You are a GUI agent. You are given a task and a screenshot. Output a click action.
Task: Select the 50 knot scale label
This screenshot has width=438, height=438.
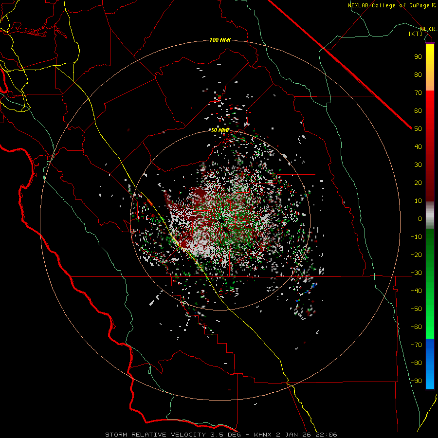(418, 129)
